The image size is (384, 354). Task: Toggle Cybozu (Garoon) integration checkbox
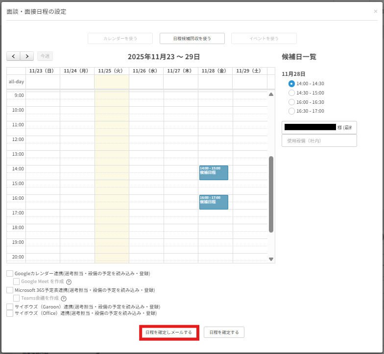pos(10,307)
